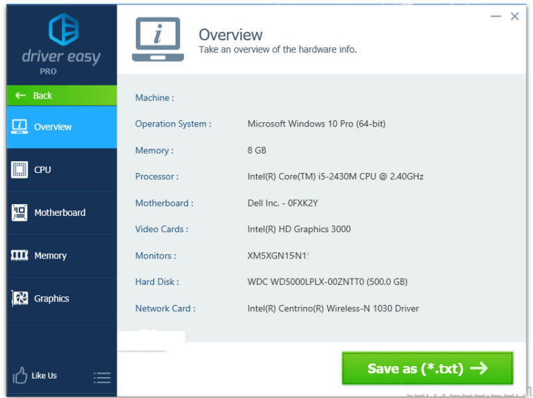Click the Driver Easy logo
Viewport: 533px width, 398px height.
tap(62, 31)
